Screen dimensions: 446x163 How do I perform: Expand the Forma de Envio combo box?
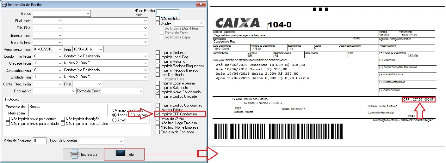pyautogui.click(x=141, y=91)
